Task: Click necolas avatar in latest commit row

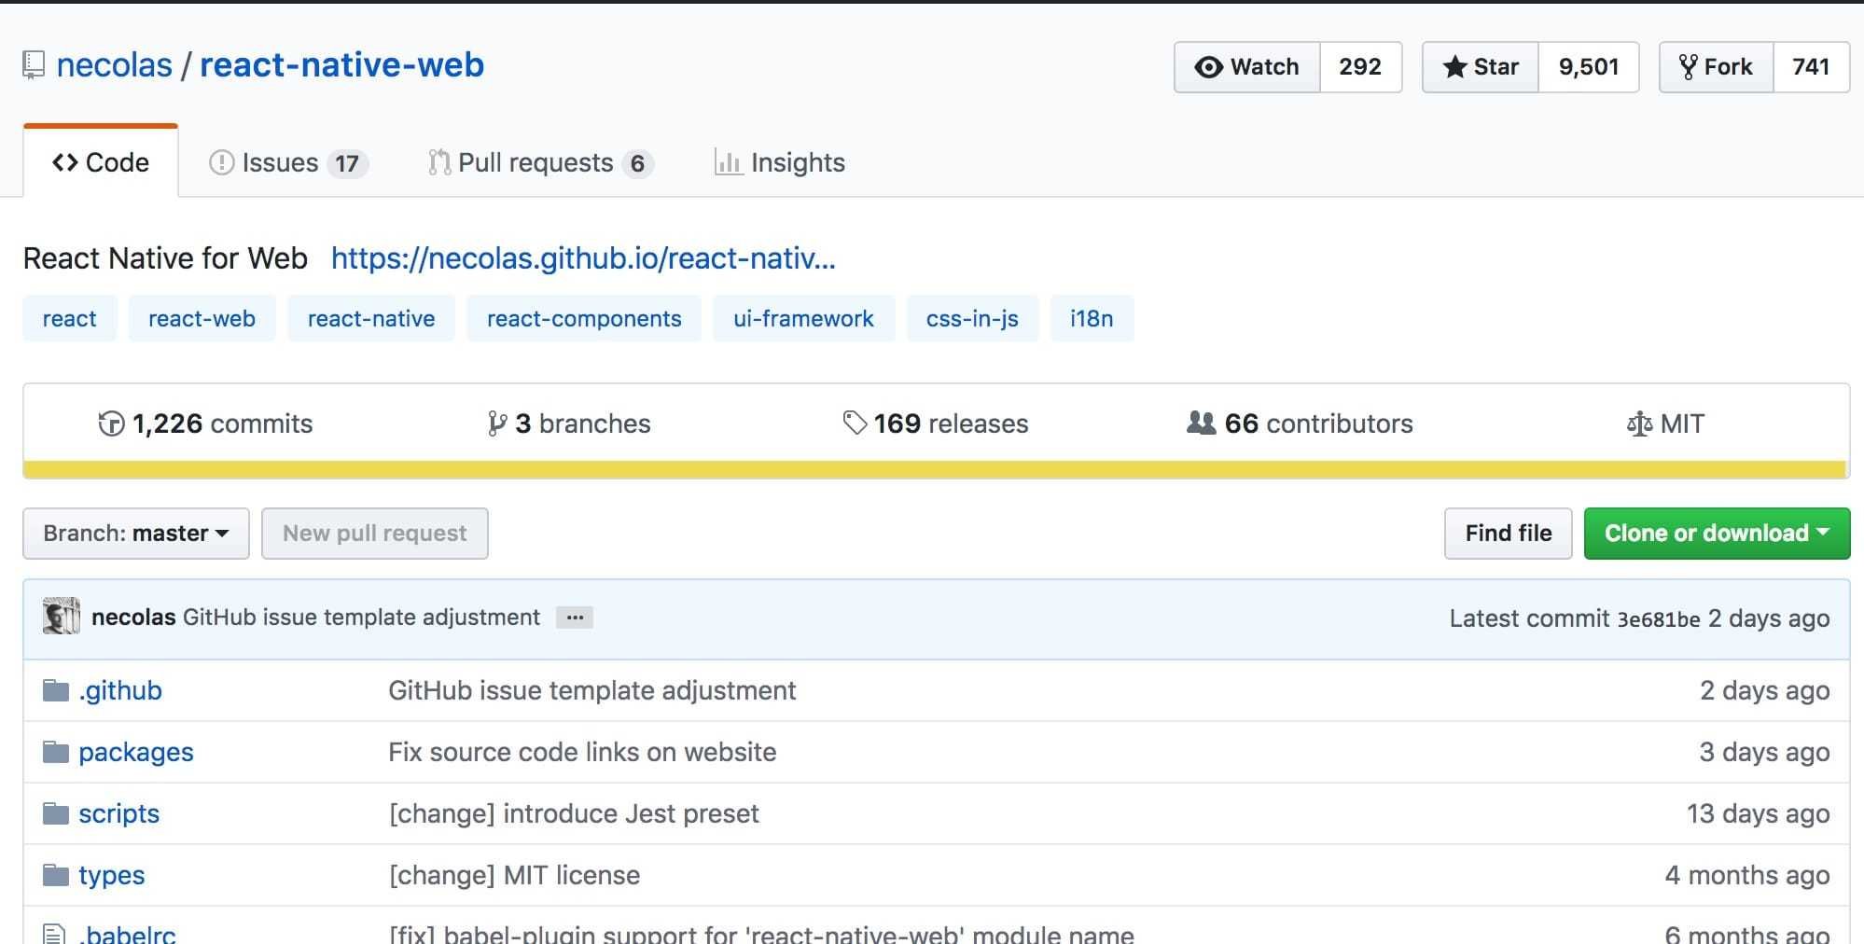Action: click(62, 617)
